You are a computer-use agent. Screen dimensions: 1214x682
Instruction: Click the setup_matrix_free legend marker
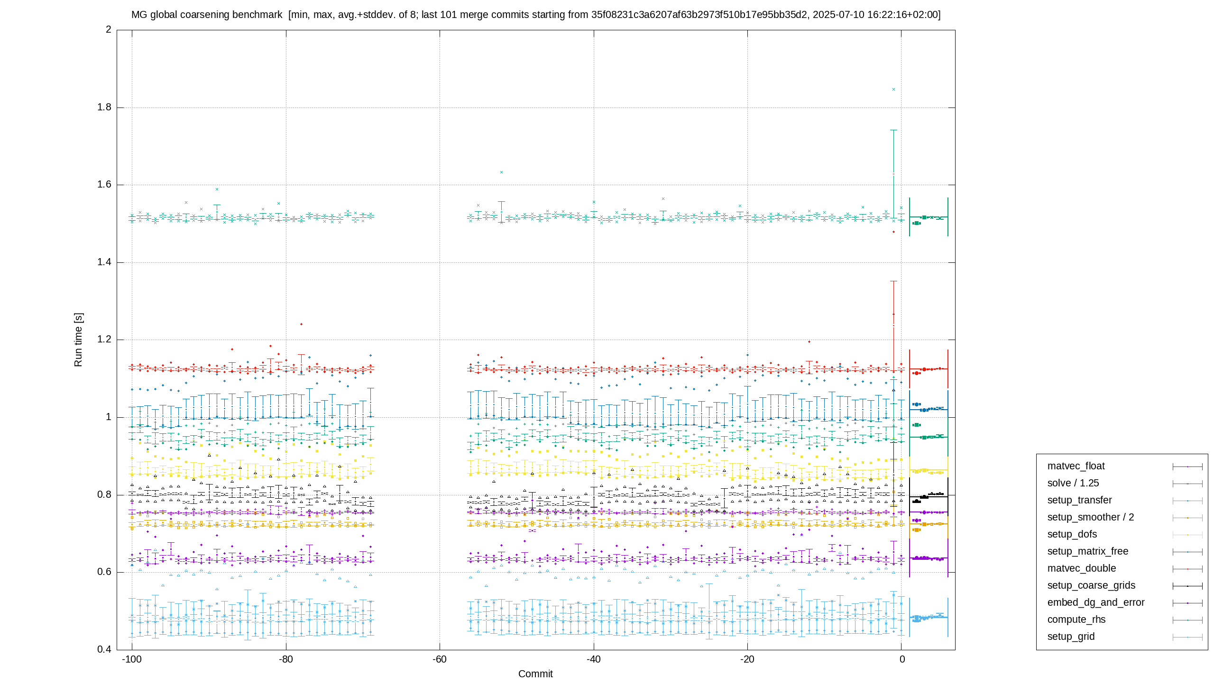[x=1187, y=552]
